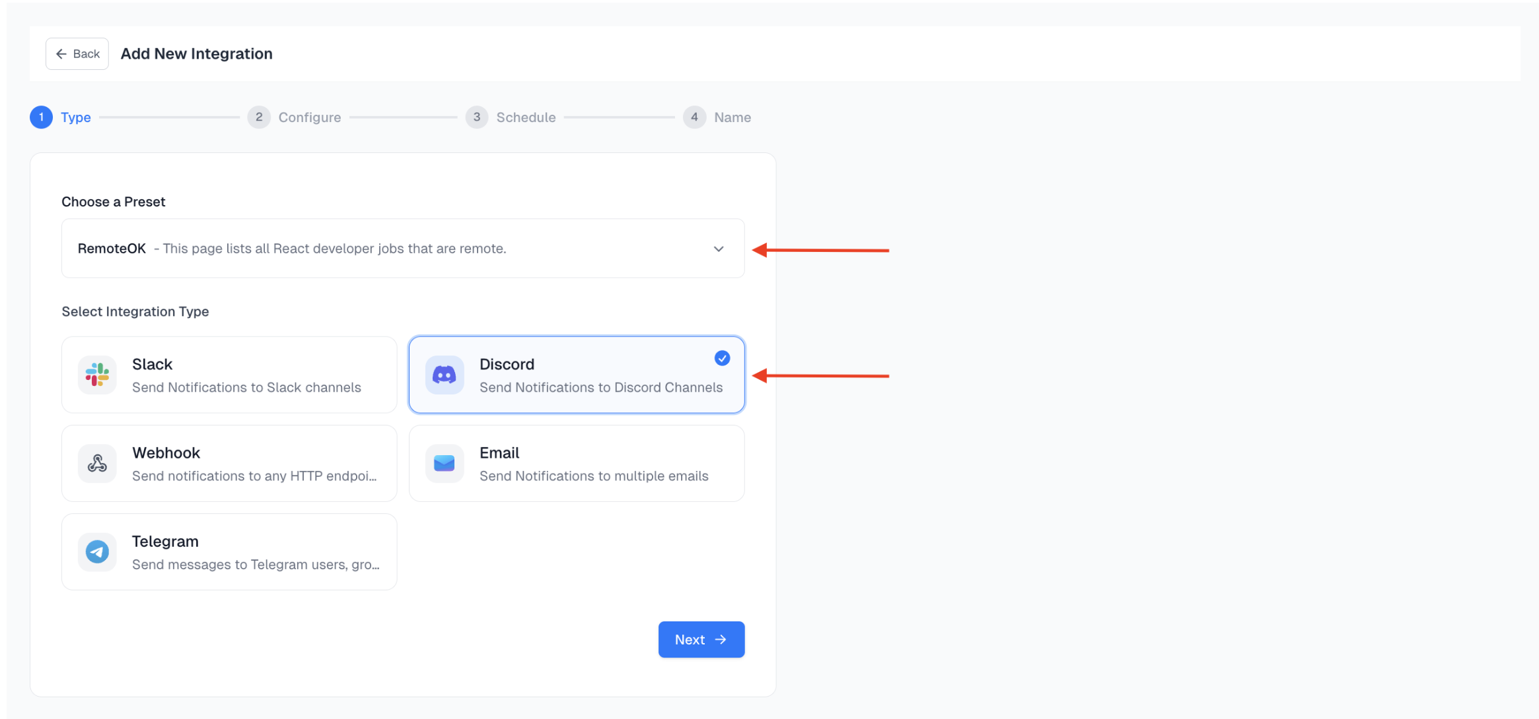
Task: Click the Slack integration icon
Action: point(97,374)
